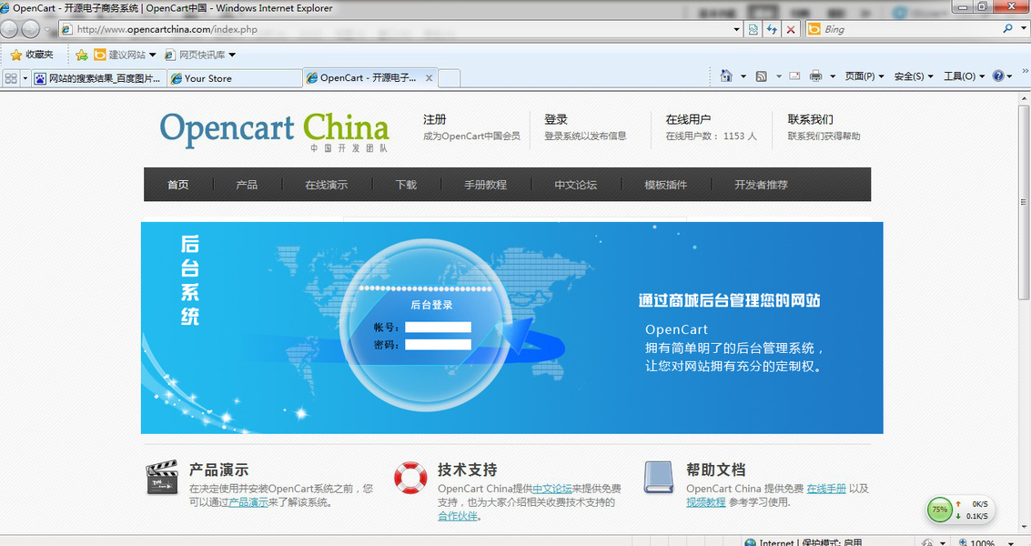The height and width of the screenshot is (546, 1031).
Task: Click the 帐号 field in the banner
Action: pos(438,327)
